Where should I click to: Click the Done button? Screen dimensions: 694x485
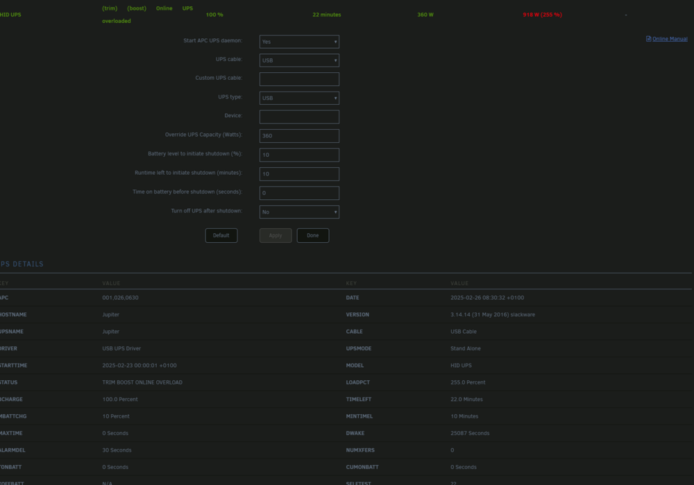pyautogui.click(x=313, y=235)
